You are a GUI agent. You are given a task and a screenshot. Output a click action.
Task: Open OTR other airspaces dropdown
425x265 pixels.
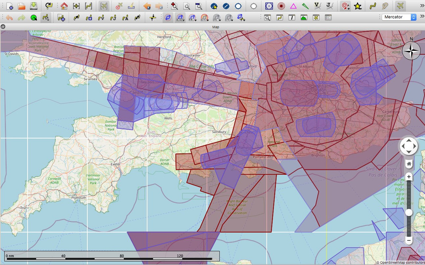pos(229,18)
